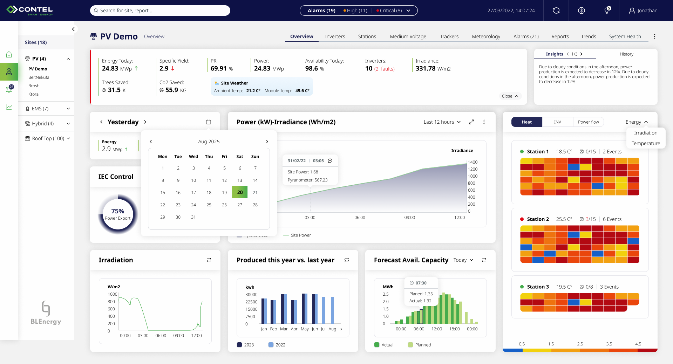This screenshot has height=364, width=673.
Task: Open the Power-Irradiance chart options menu
Action: [x=484, y=122]
